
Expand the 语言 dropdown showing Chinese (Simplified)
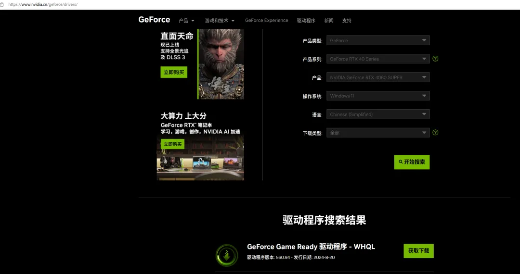pyautogui.click(x=378, y=114)
